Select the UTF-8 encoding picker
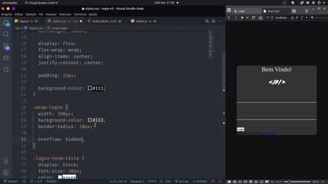Viewport: 328px width, 184px height. 152,181
